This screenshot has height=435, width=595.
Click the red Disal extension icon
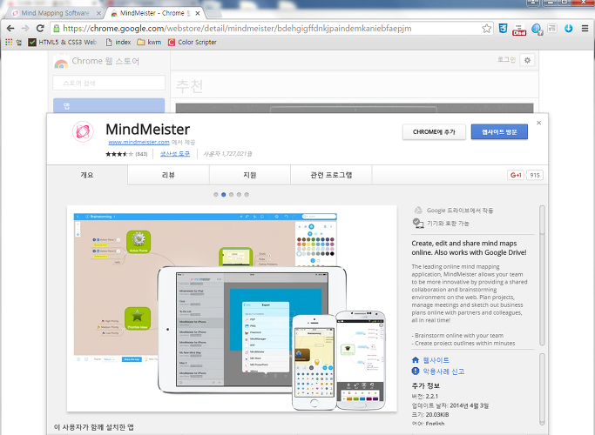click(519, 30)
